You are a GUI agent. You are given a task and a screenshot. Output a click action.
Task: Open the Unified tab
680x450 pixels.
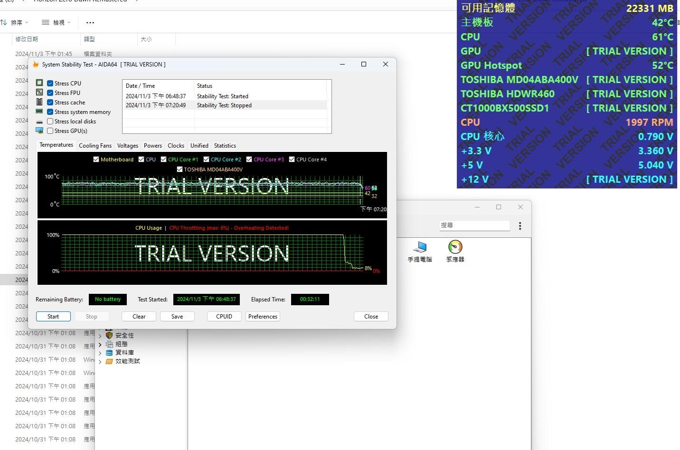(x=199, y=146)
